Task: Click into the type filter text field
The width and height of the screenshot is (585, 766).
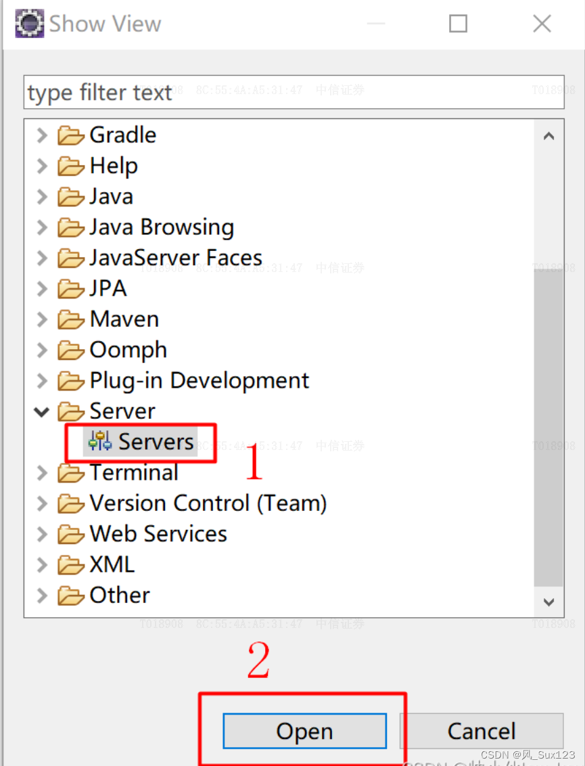Action: pos(294,92)
